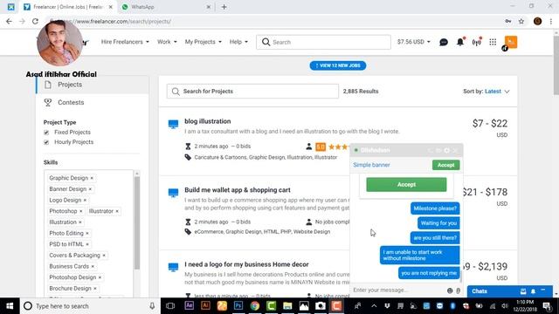Open a new browser tab
This screenshot has width=559, height=314.
pyautogui.click(x=224, y=7)
